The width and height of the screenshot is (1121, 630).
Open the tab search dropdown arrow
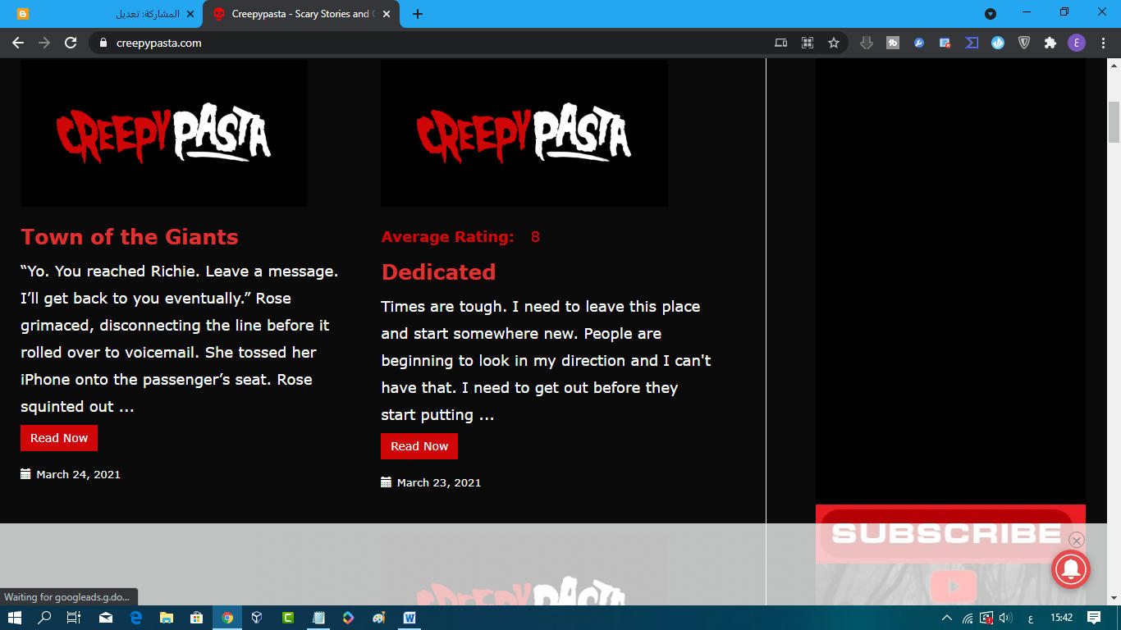coord(991,13)
